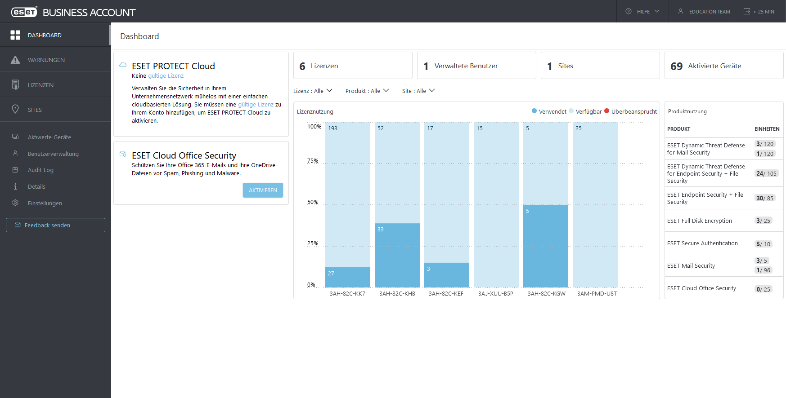Viewport: 786px width, 398px height.
Task: Click the Warnungen warning triangle icon
Action: click(x=15, y=60)
